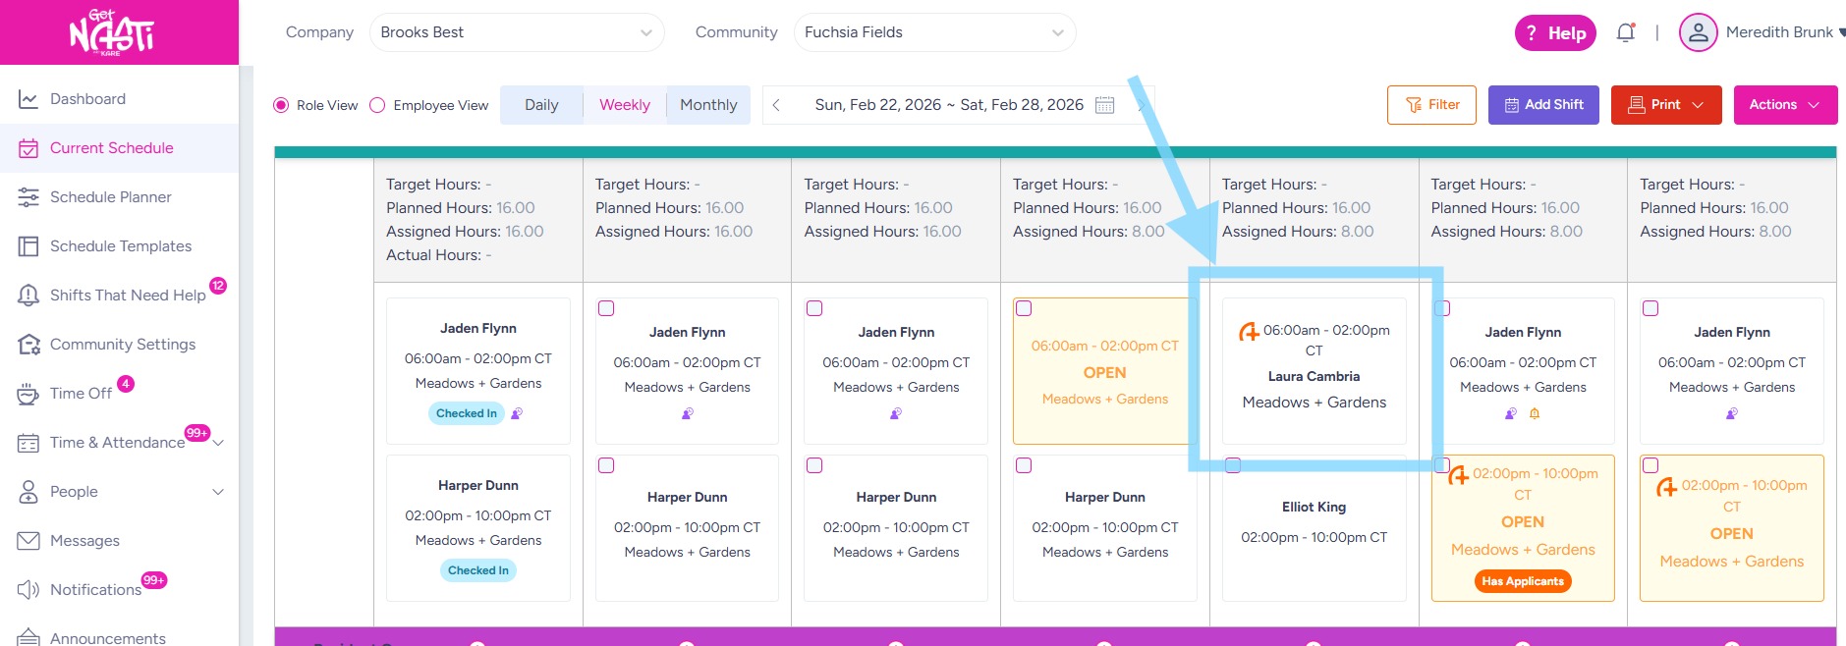Click the Add Shift button

(1543, 105)
